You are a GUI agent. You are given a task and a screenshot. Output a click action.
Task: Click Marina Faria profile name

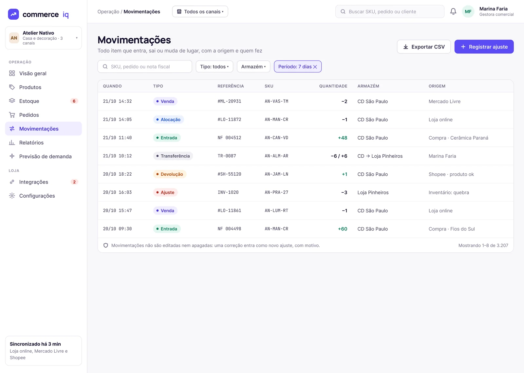493,9
